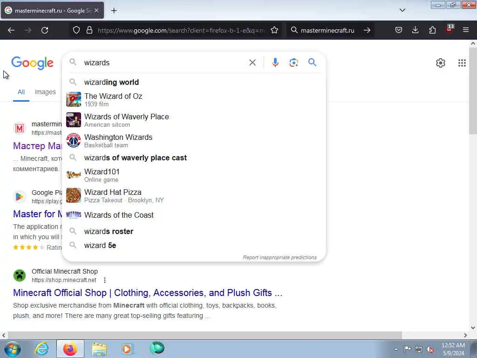Click the muted speaker volume tray icon
Screen dimensions: 477x358
[x=430, y=349]
